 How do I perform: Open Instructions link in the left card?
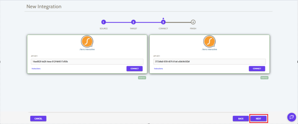click(36, 69)
